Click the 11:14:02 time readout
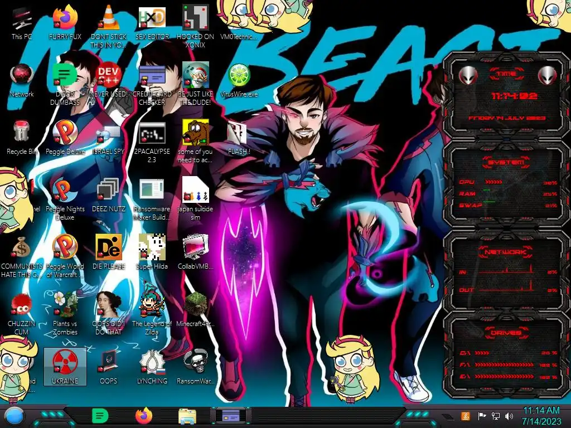Screen dimensions: 571x428 click(514, 96)
